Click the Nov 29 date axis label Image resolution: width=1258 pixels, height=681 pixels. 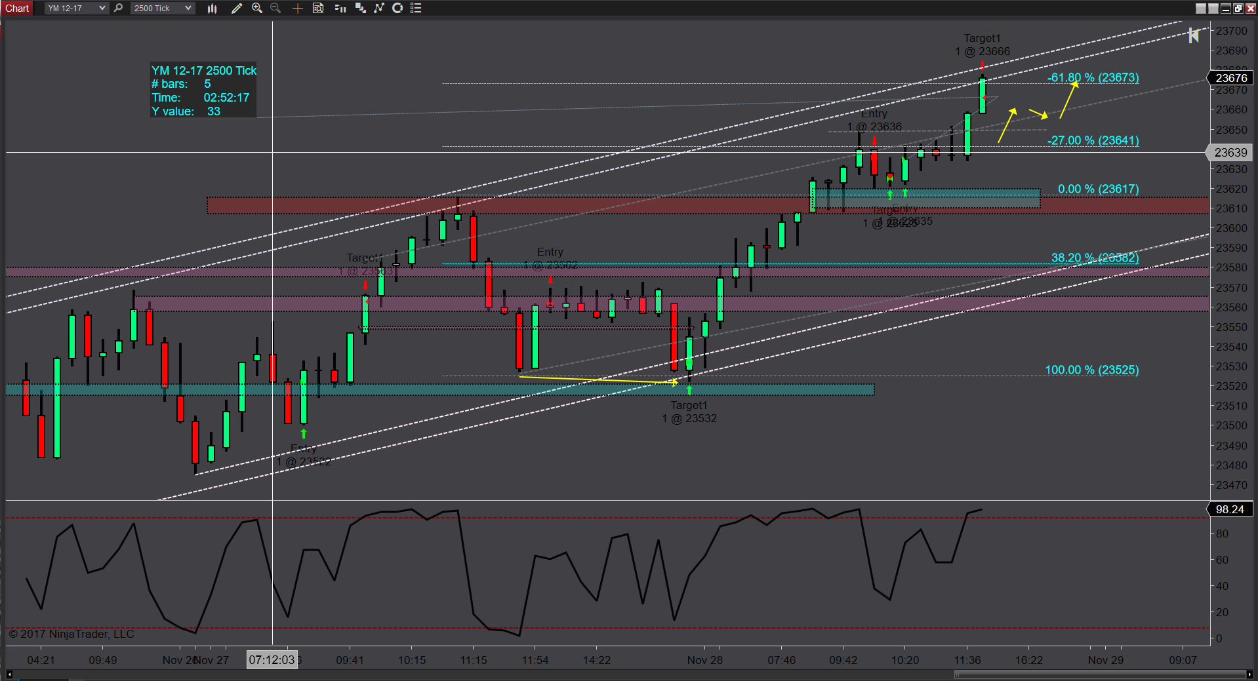click(x=1105, y=660)
